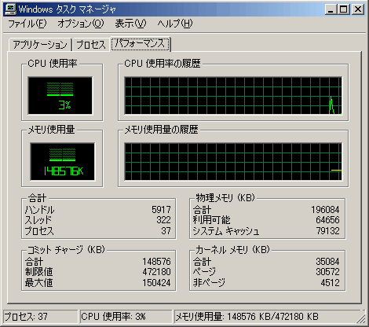
Task: Click the 最大値 value 150424
Action: (156, 283)
